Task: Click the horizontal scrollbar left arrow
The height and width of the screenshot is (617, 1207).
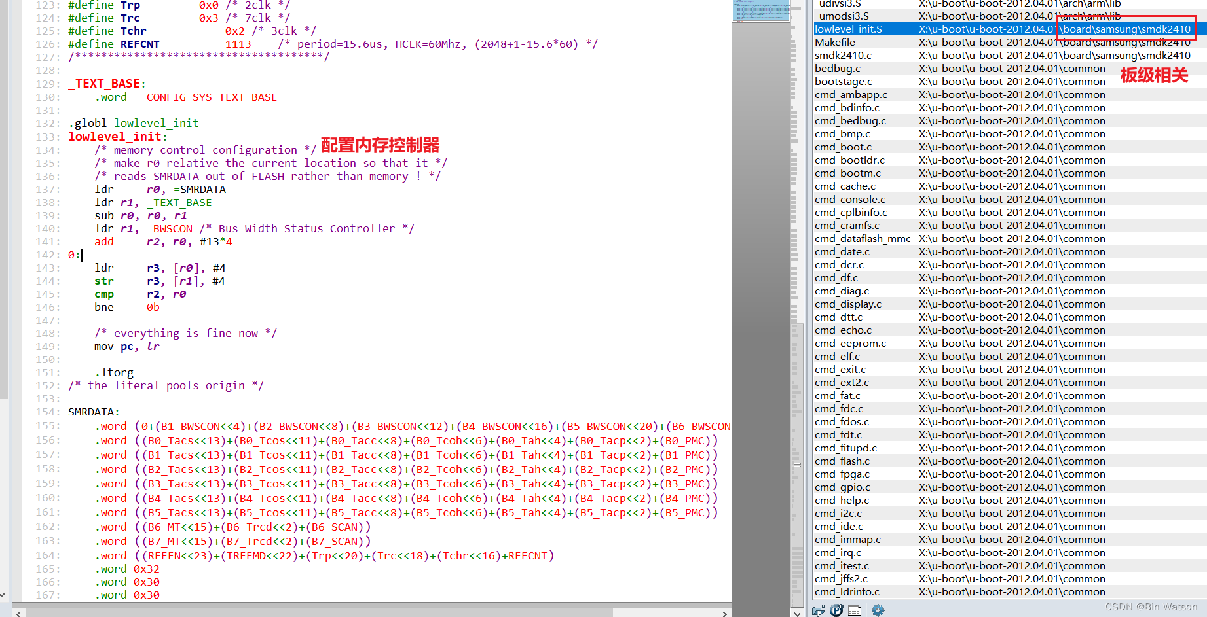Action: pos(18,613)
